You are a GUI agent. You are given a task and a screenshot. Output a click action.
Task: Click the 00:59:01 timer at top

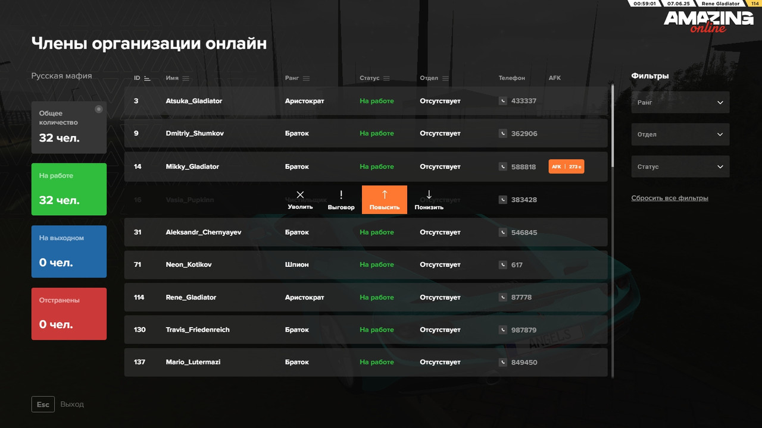(x=645, y=4)
